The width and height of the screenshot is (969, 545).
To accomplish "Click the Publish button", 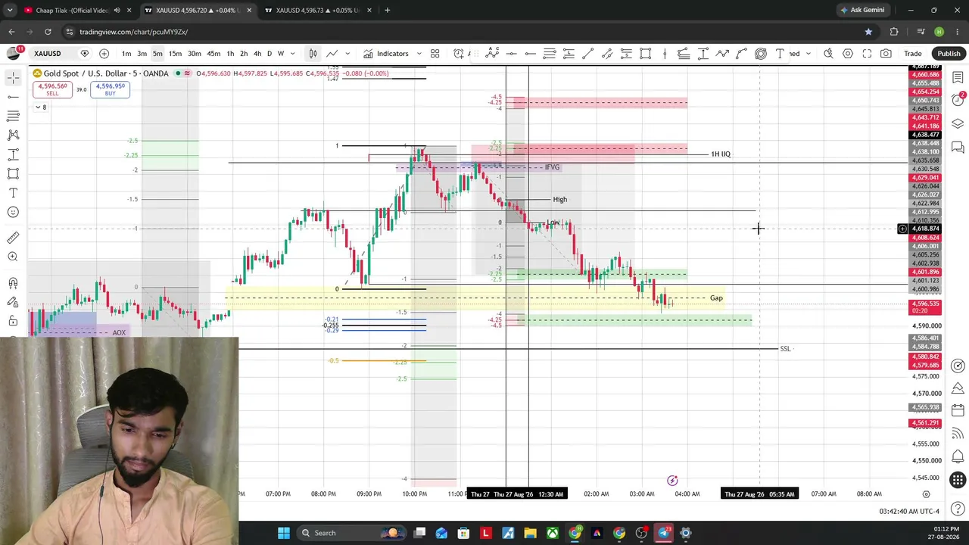I will pyautogui.click(x=949, y=54).
